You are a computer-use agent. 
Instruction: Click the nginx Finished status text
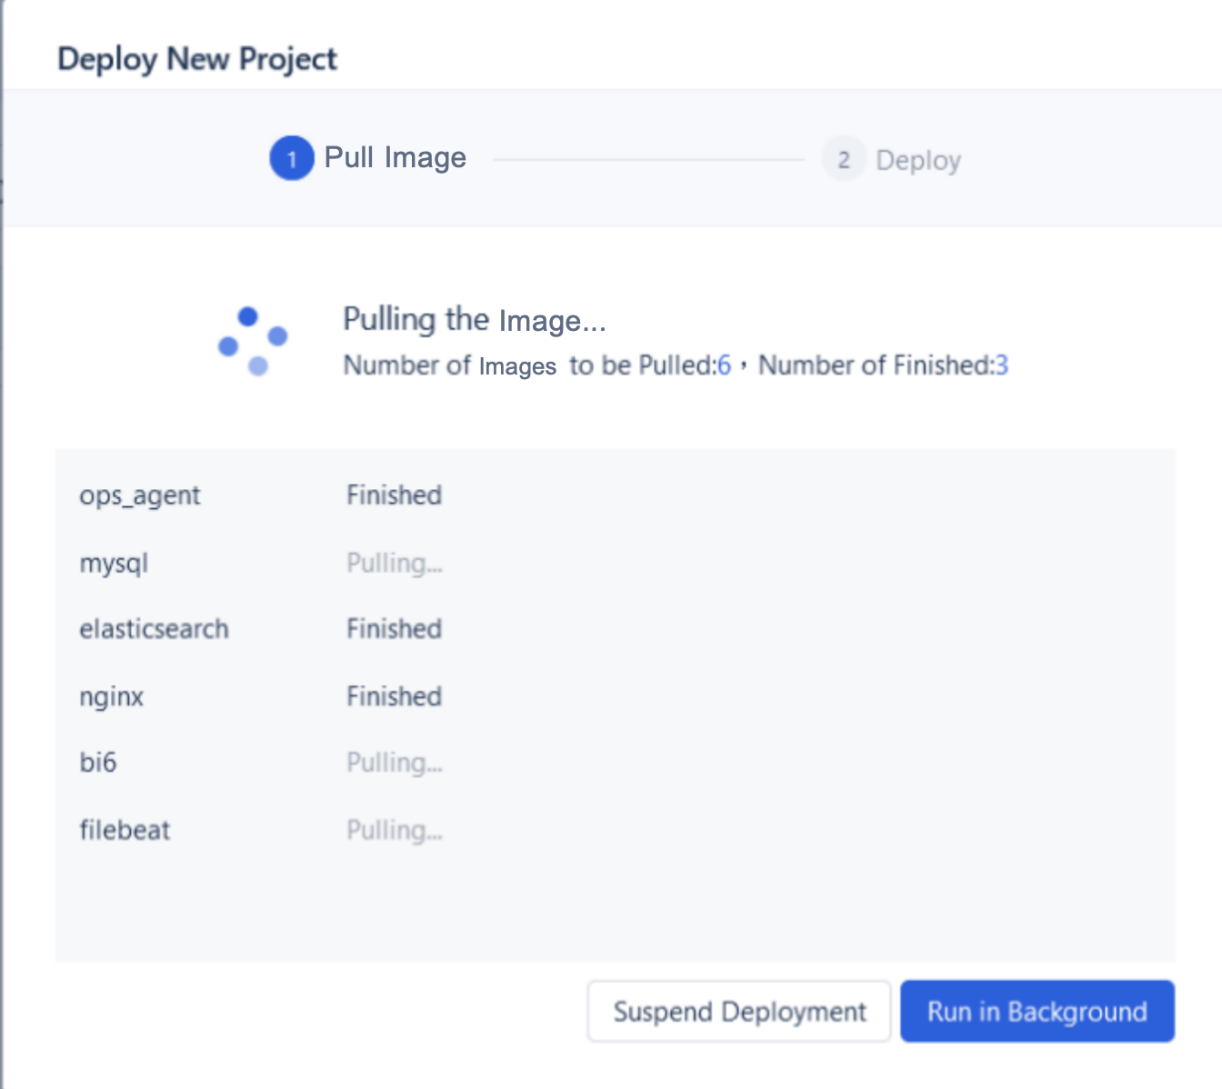coord(394,697)
